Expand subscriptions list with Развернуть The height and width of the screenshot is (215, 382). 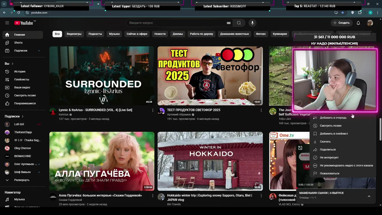point(23,180)
